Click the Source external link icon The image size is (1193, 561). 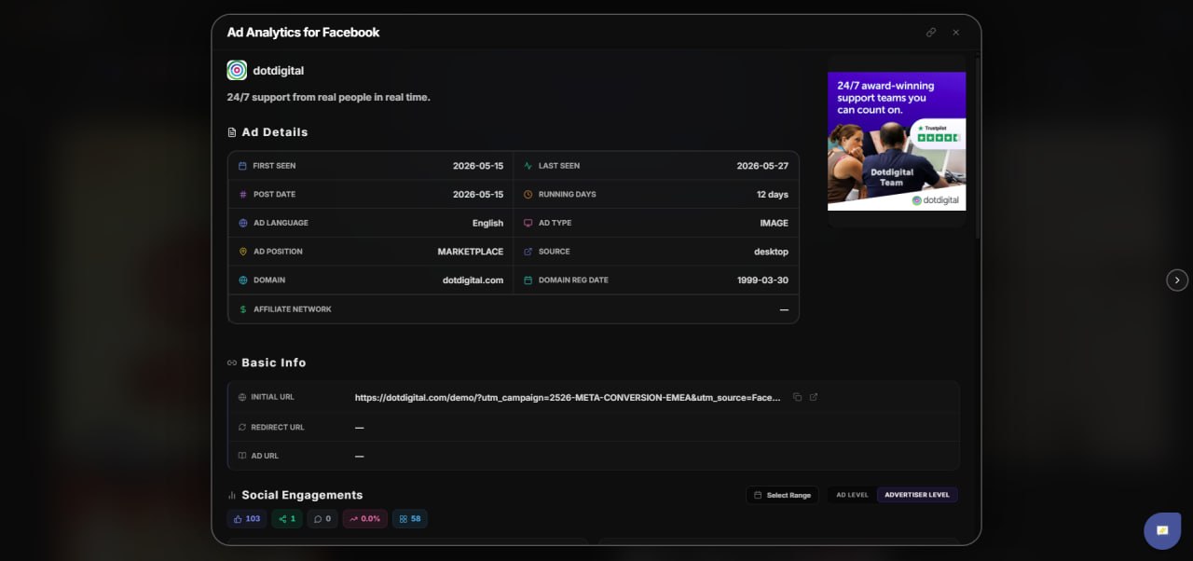(x=528, y=252)
